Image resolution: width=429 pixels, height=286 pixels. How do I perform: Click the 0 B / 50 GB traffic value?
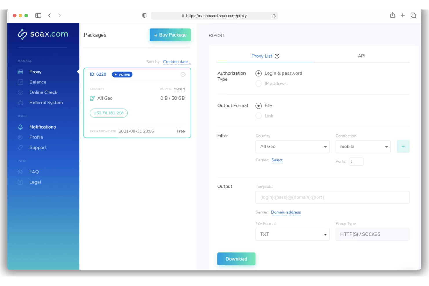(172, 98)
